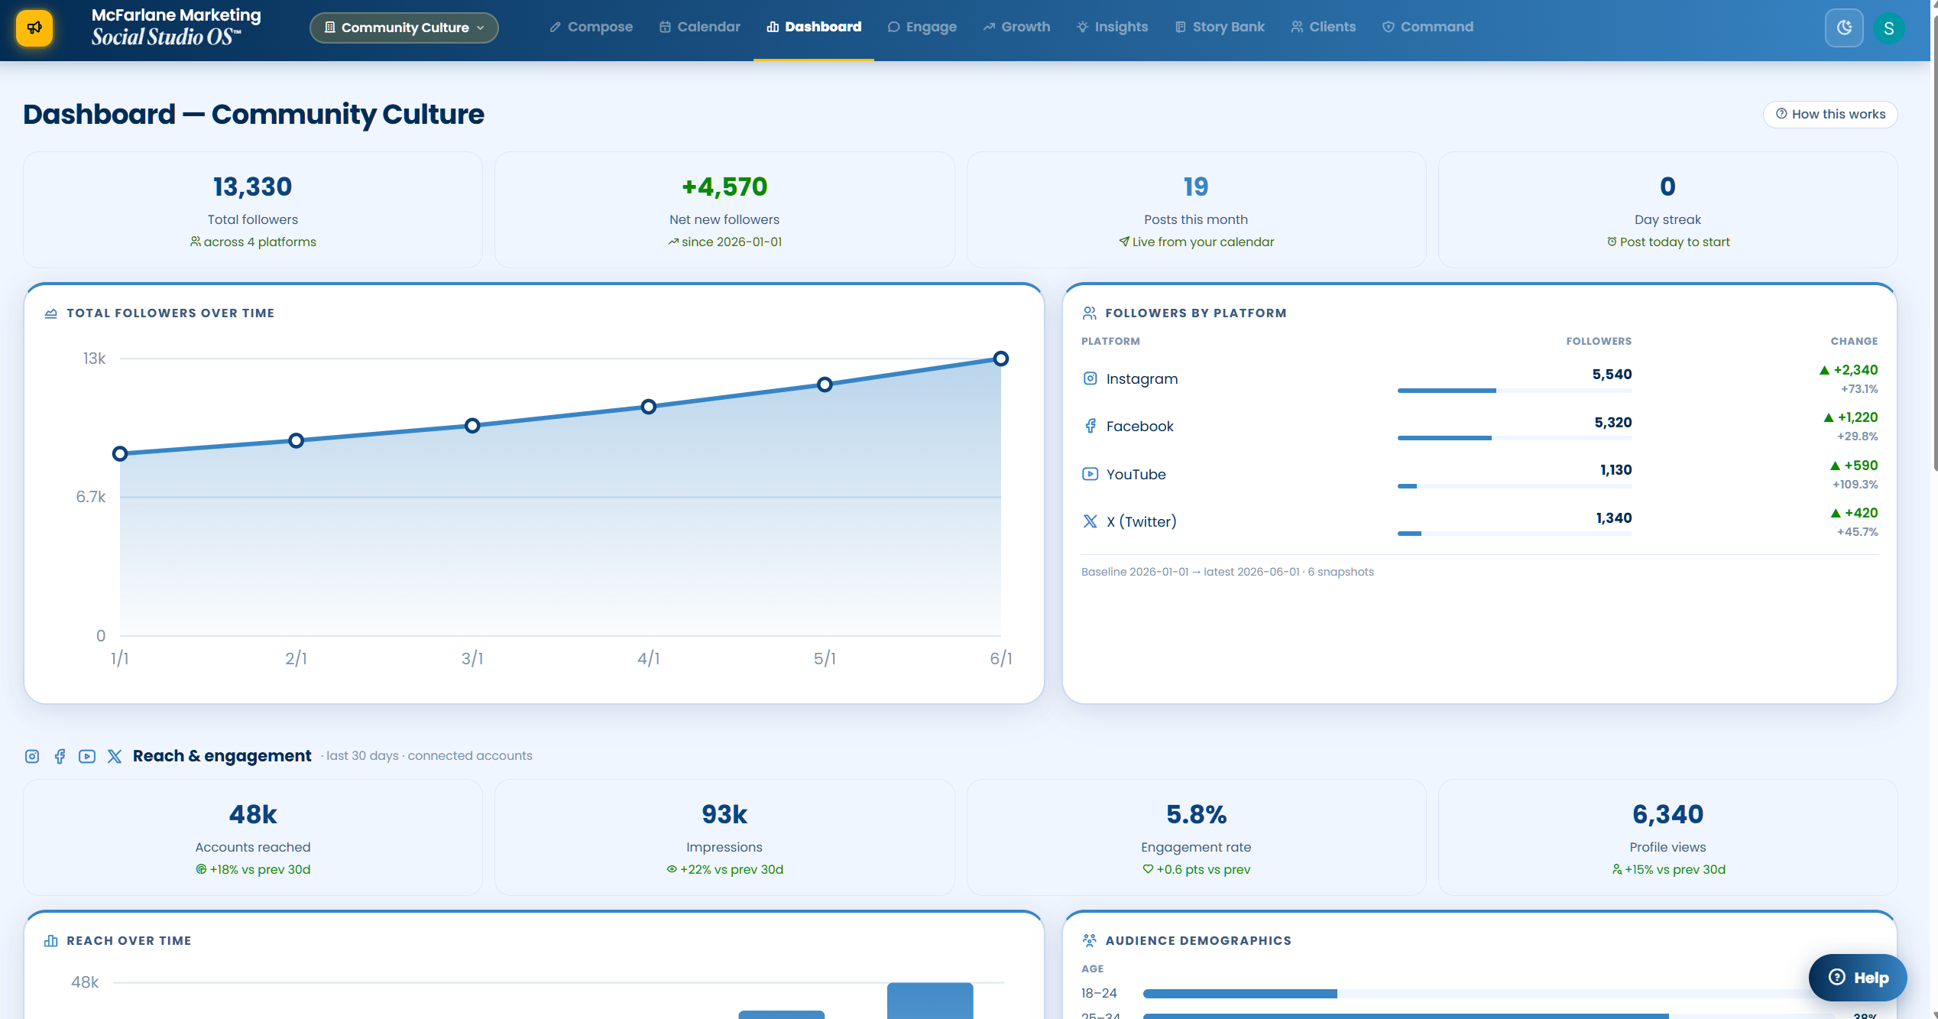This screenshot has width=1938, height=1019.
Task: Click the Facebook followers progress bar
Action: pos(1515,438)
